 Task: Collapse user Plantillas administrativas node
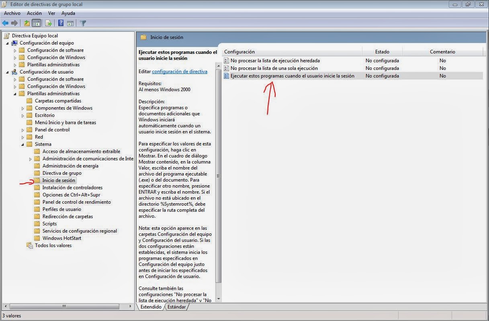coord(15,94)
